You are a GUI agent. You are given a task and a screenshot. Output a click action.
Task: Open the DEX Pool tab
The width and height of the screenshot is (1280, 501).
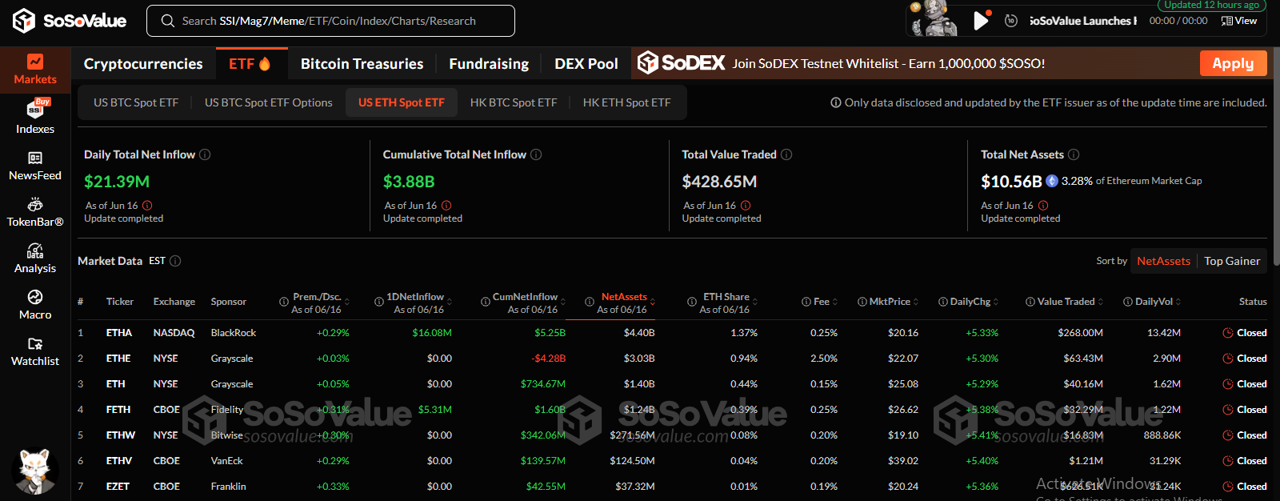(586, 64)
